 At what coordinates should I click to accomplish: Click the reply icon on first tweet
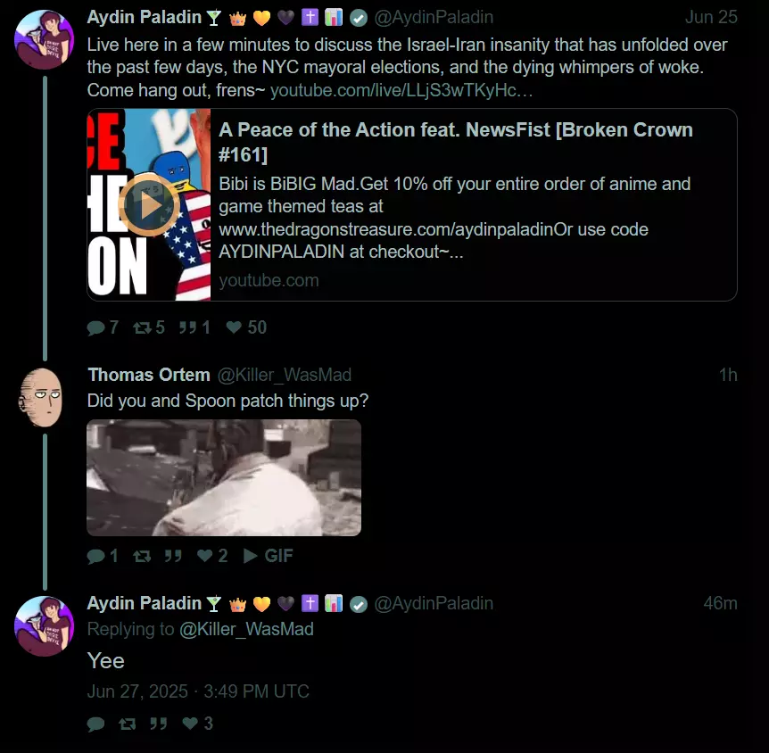pyautogui.click(x=95, y=327)
